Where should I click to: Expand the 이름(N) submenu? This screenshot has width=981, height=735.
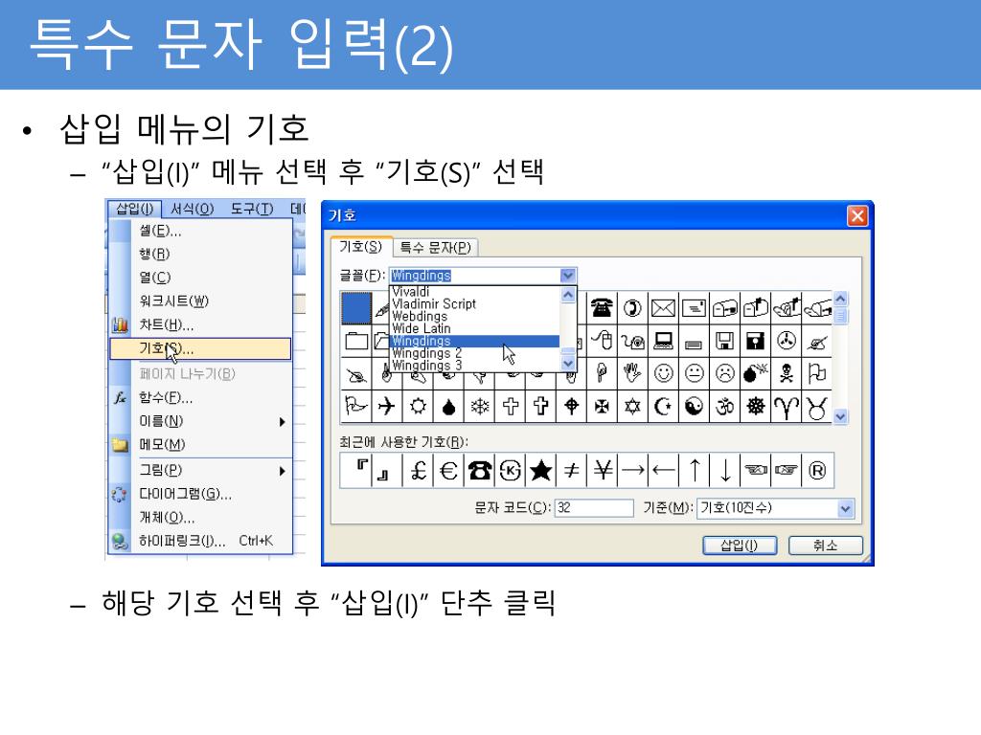click(283, 422)
